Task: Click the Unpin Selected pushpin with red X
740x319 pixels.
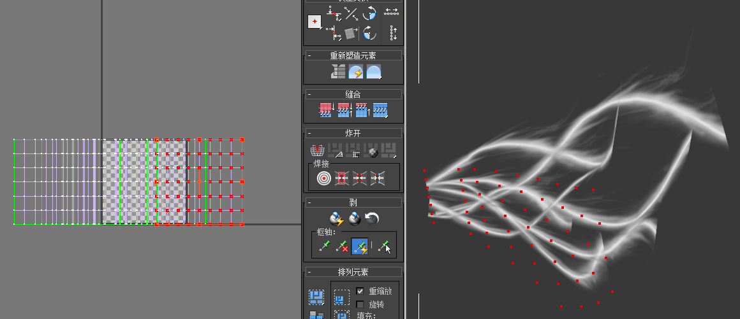Action: coord(342,246)
